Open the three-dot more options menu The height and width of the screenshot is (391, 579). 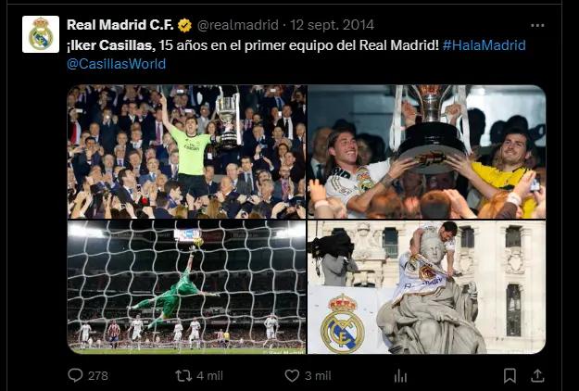point(537,25)
